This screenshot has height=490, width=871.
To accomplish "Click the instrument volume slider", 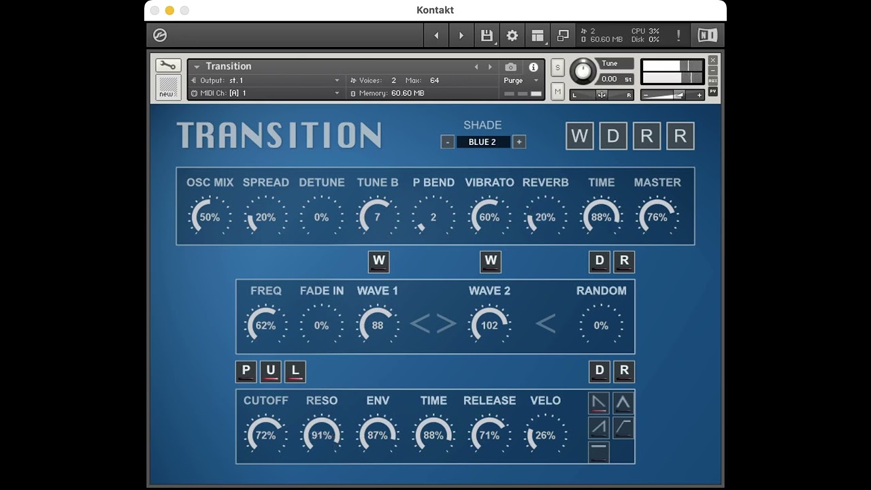I will (672, 95).
